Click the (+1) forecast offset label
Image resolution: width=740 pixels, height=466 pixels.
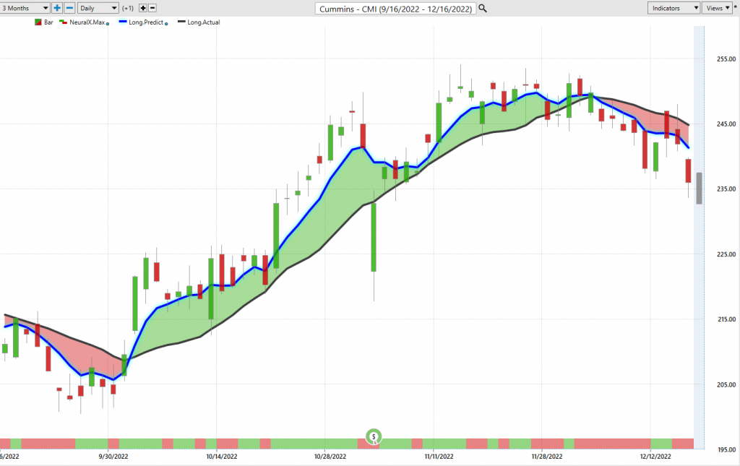(x=127, y=8)
